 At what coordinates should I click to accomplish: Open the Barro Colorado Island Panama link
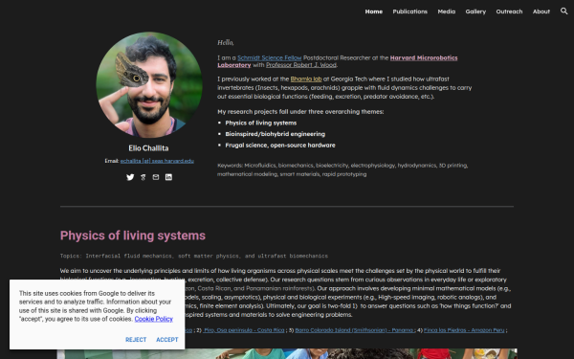[354, 330]
